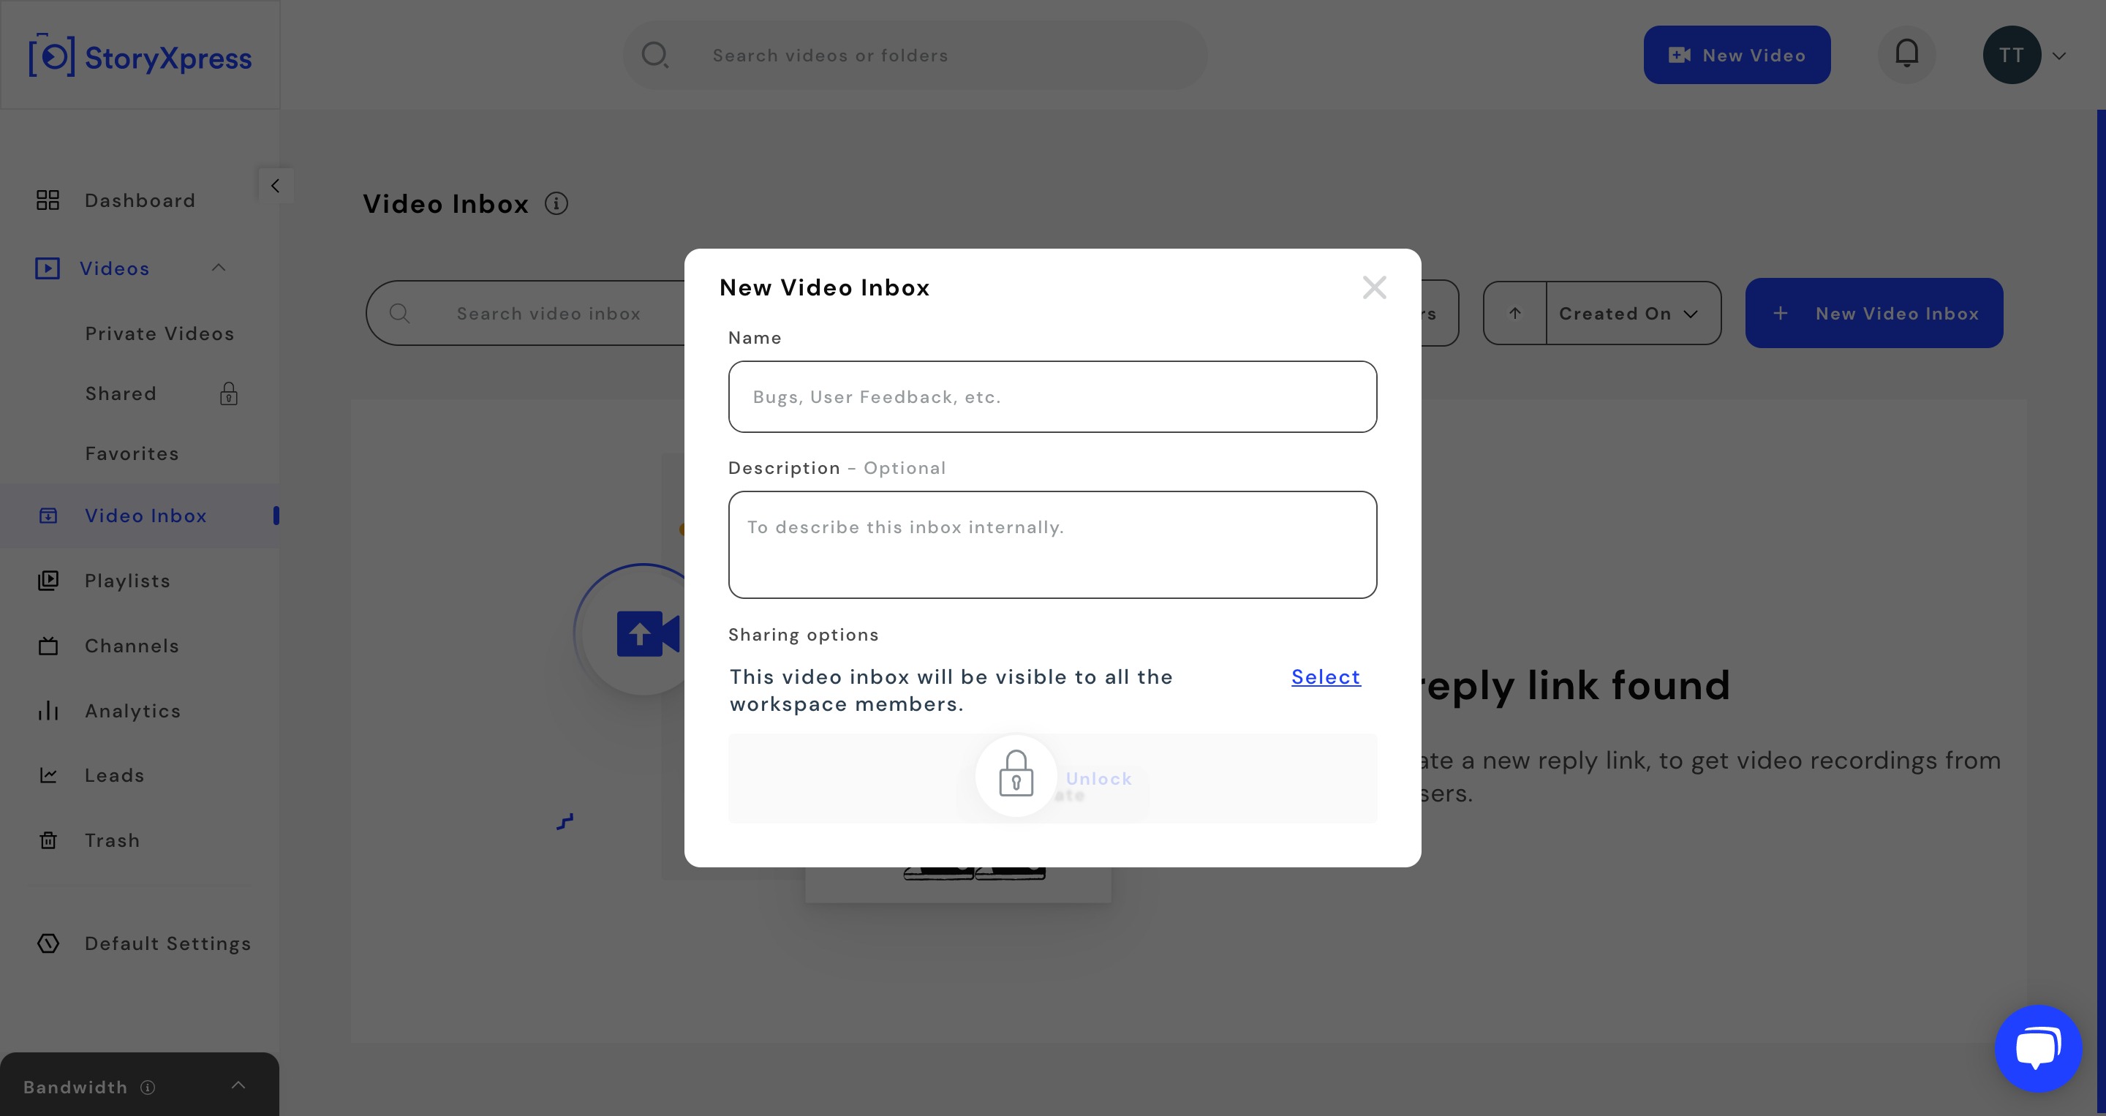
Task: Go to Playlists in sidebar
Action: (x=127, y=581)
